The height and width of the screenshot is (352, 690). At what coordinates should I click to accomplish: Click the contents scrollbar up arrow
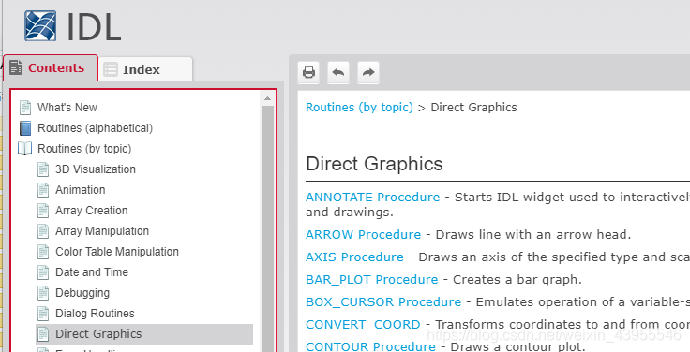[x=267, y=99]
